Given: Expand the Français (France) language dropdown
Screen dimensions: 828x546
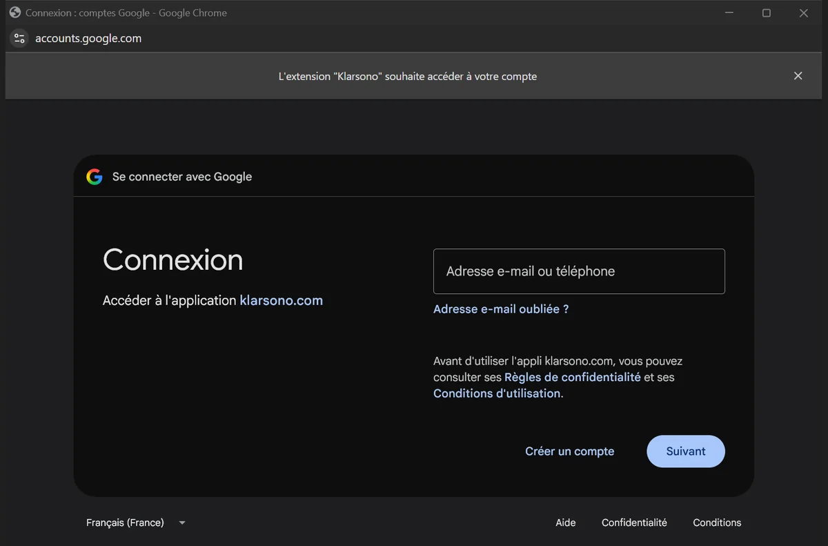Looking at the screenshot, I should tap(136, 523).
